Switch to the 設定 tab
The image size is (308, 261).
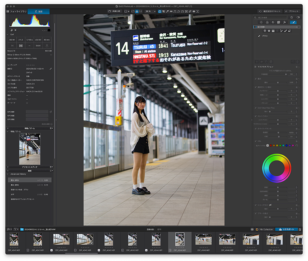tap(38, 12)
